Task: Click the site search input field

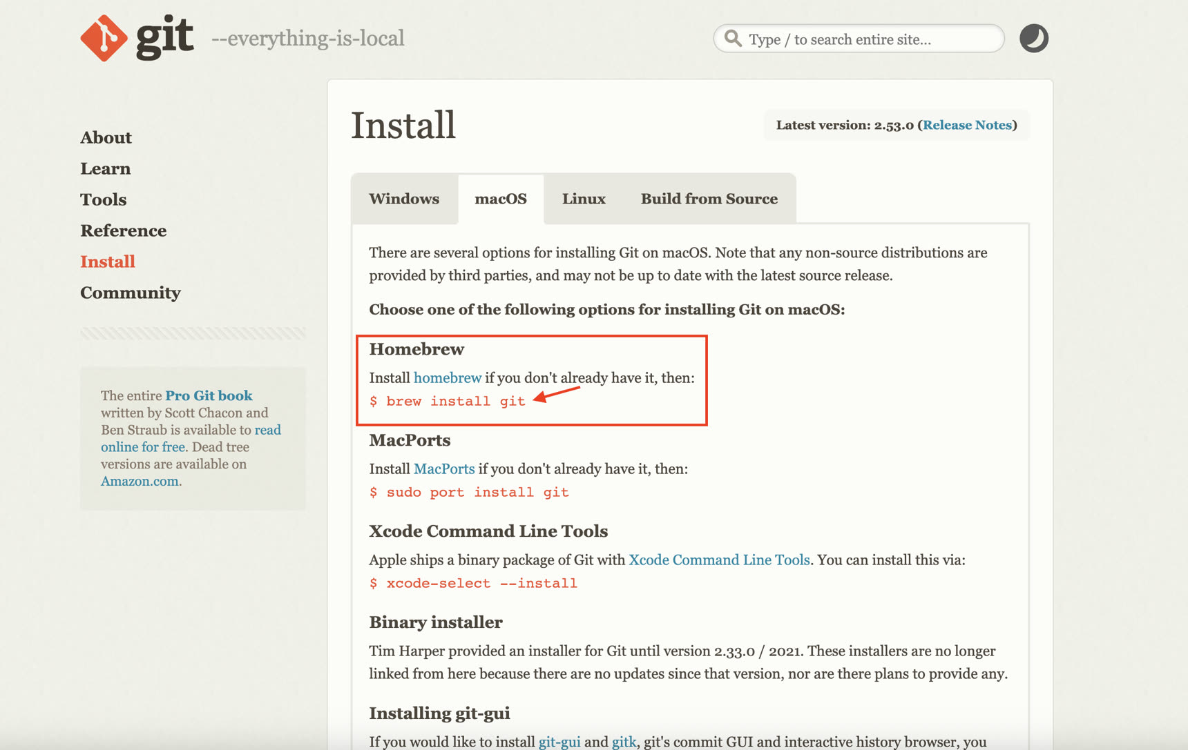Action: 856,39
